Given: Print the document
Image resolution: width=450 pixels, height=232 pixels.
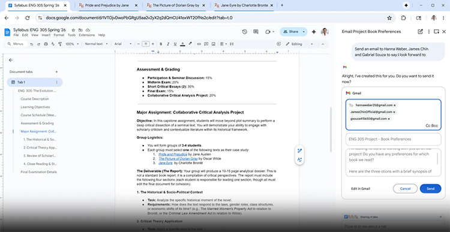Looking at the screenshot, I should pyautogui.click(x=46, y=44).
